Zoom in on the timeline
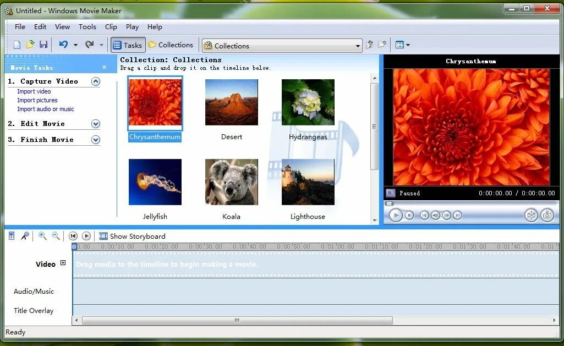Viewport: 564px width, 346px height. click(x=42, y=236)
